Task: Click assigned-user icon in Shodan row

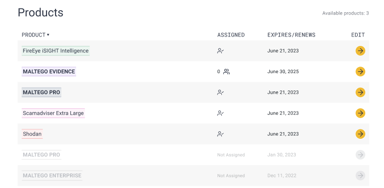Action: [x=220, y=134]
